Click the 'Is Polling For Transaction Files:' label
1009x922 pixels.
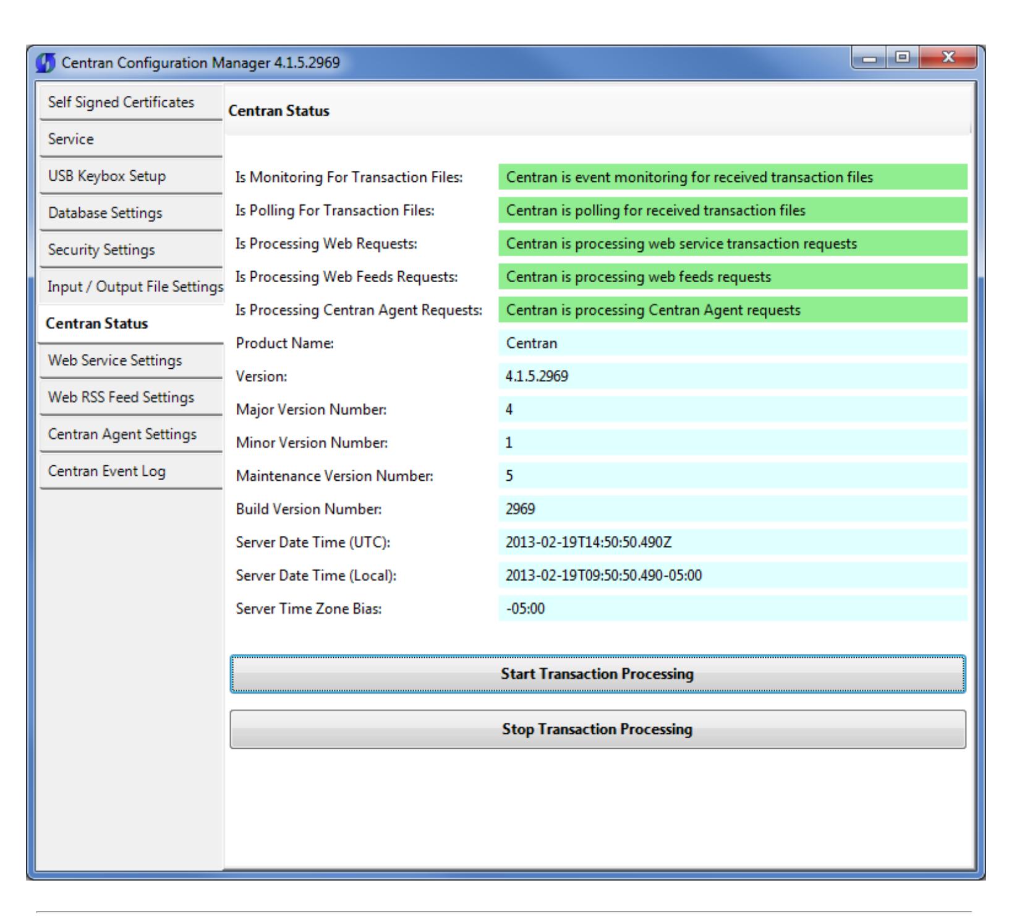point(335,210)
